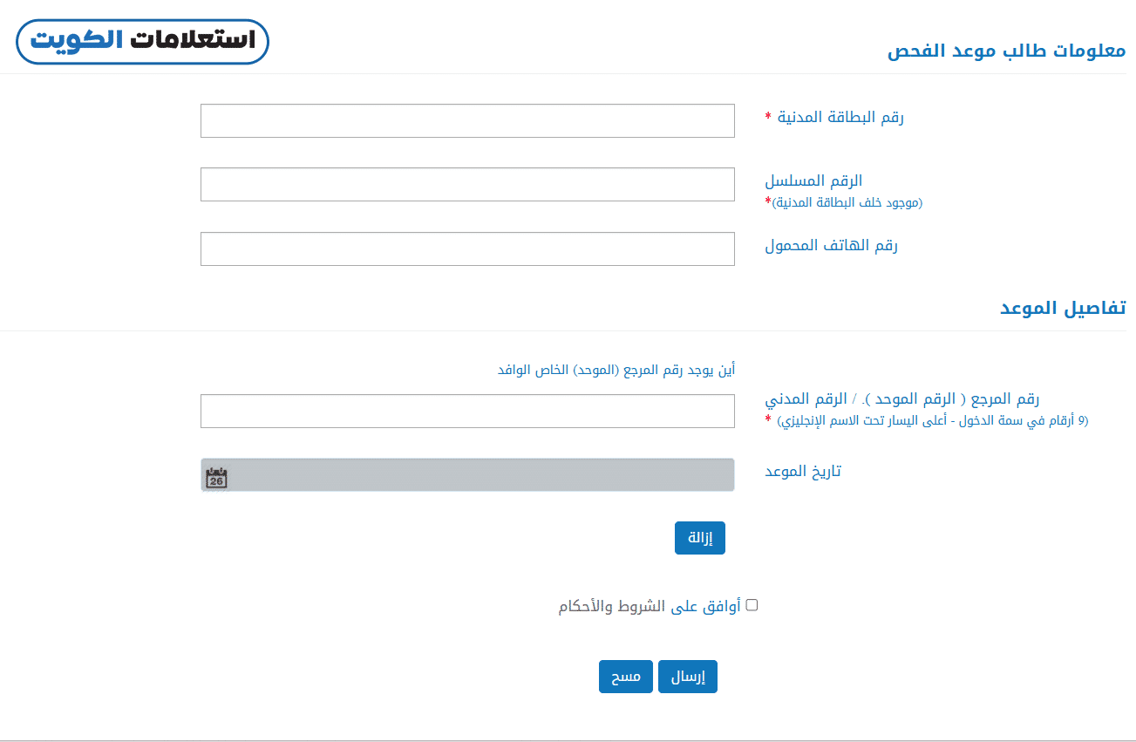Click the إزالة remove button
The height and width of the screenshot is (742, 1136).
699,538
